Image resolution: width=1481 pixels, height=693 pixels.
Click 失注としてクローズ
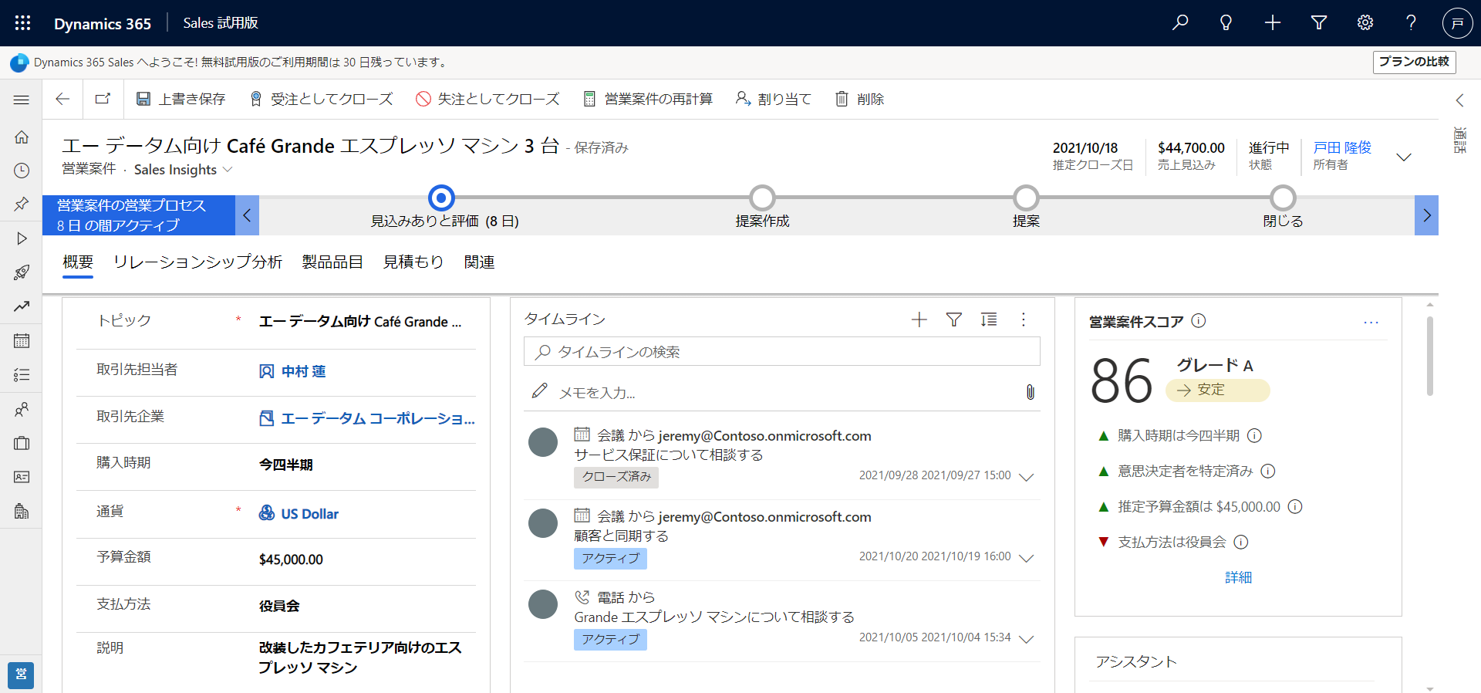(x=487, y=99)
